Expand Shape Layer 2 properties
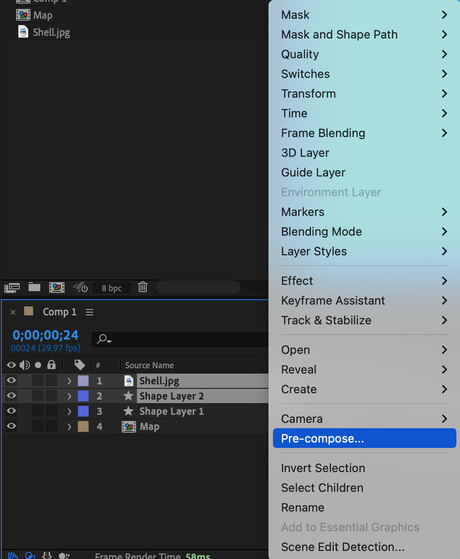 (x=69, y=396)
